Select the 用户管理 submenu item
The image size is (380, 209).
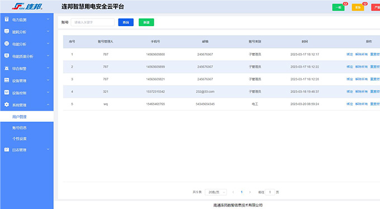[20, 116]
